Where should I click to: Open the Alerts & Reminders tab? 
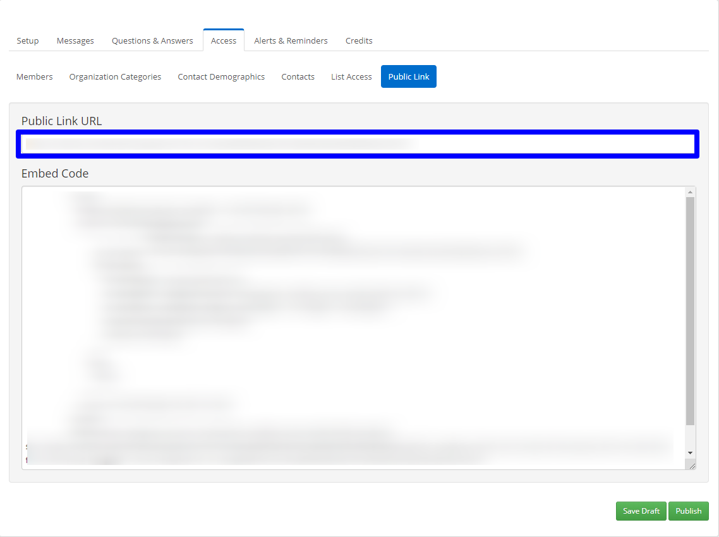coord(291,40)
